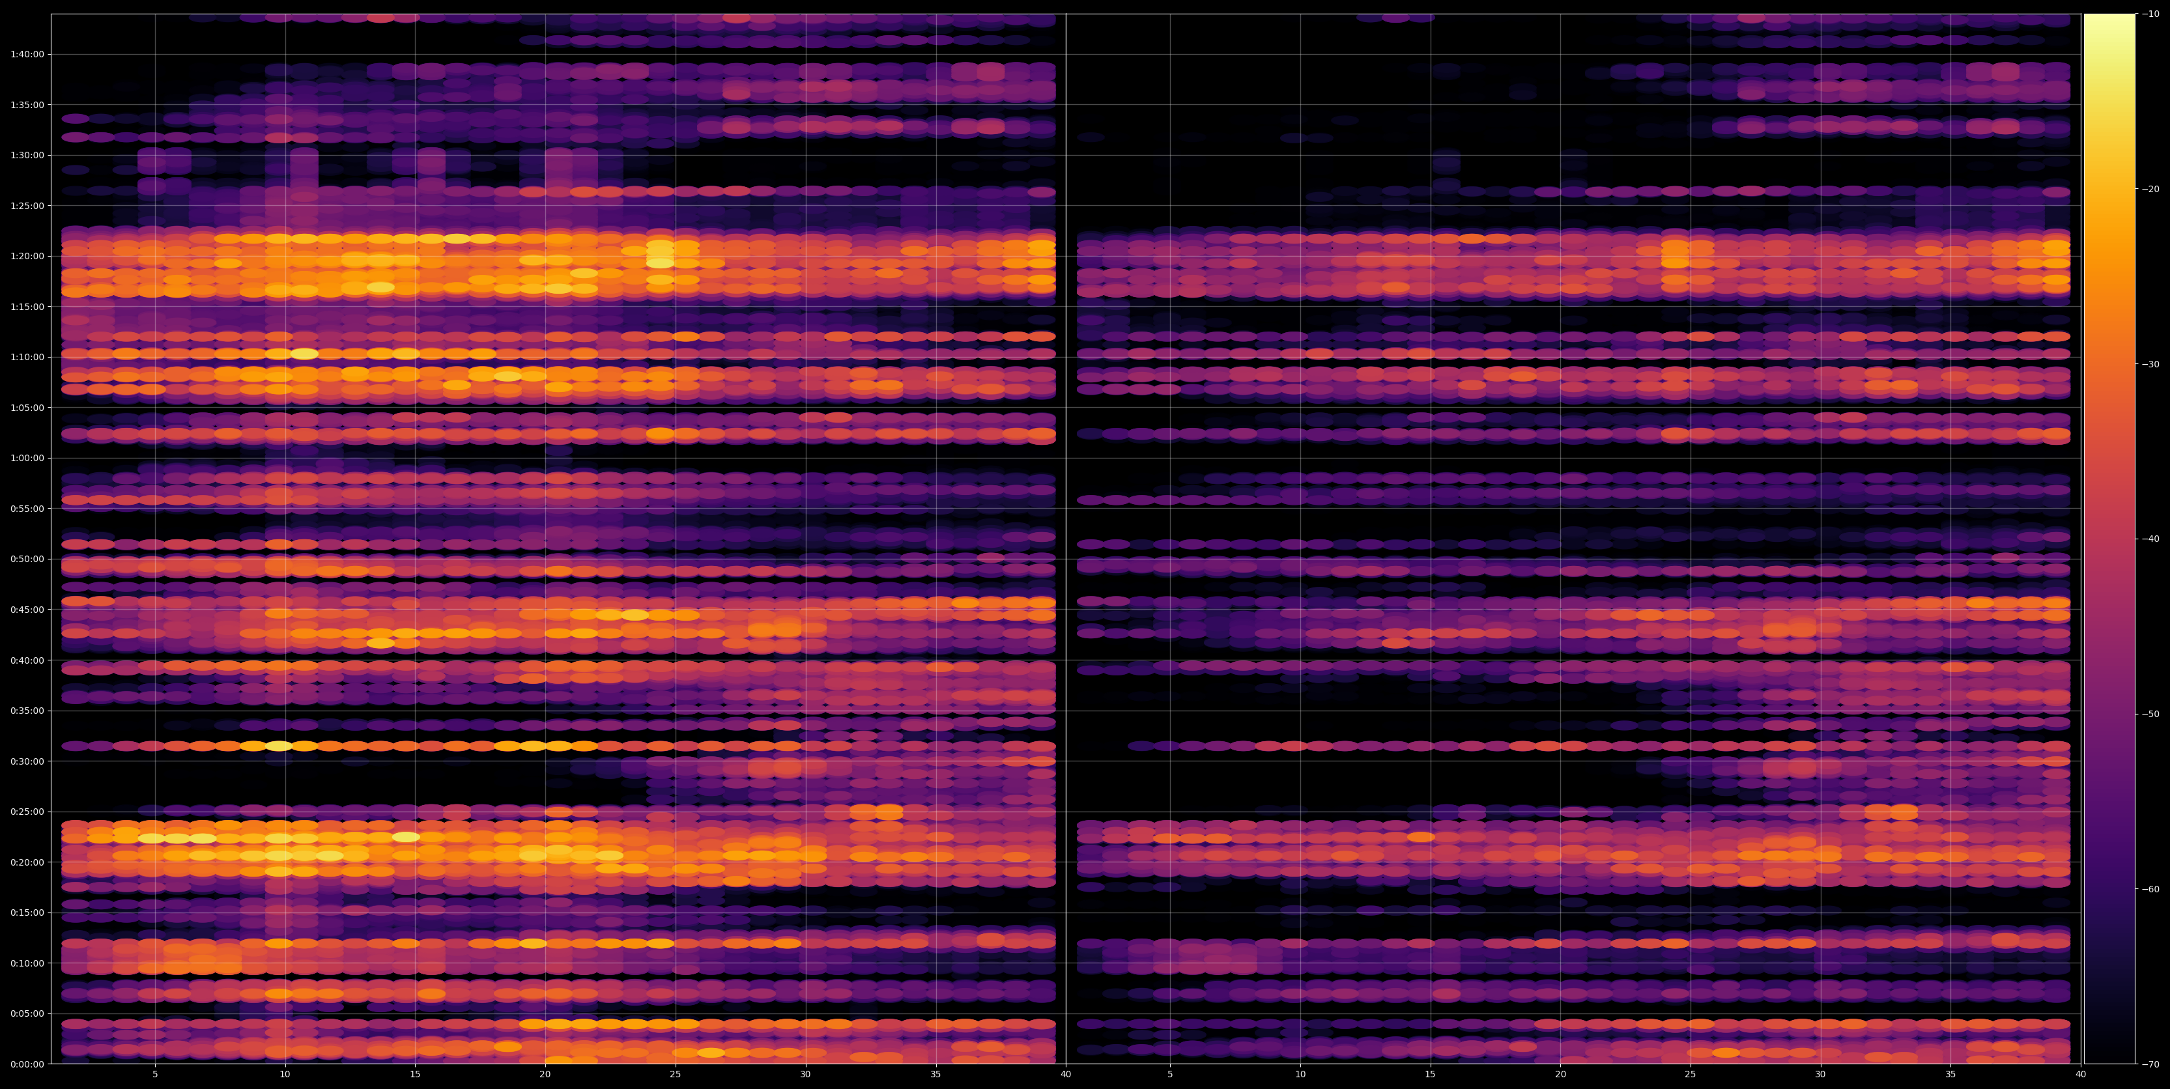
Task: Select the 1:25:00 time label
Action: [x=27, y=206]
